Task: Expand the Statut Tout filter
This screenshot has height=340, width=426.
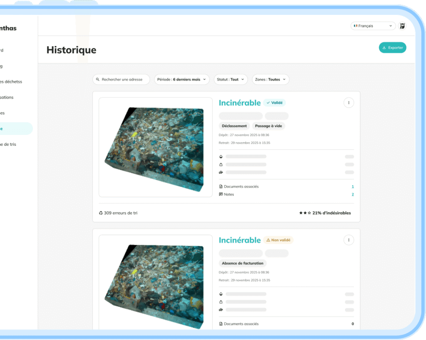Action: point(230,79)
